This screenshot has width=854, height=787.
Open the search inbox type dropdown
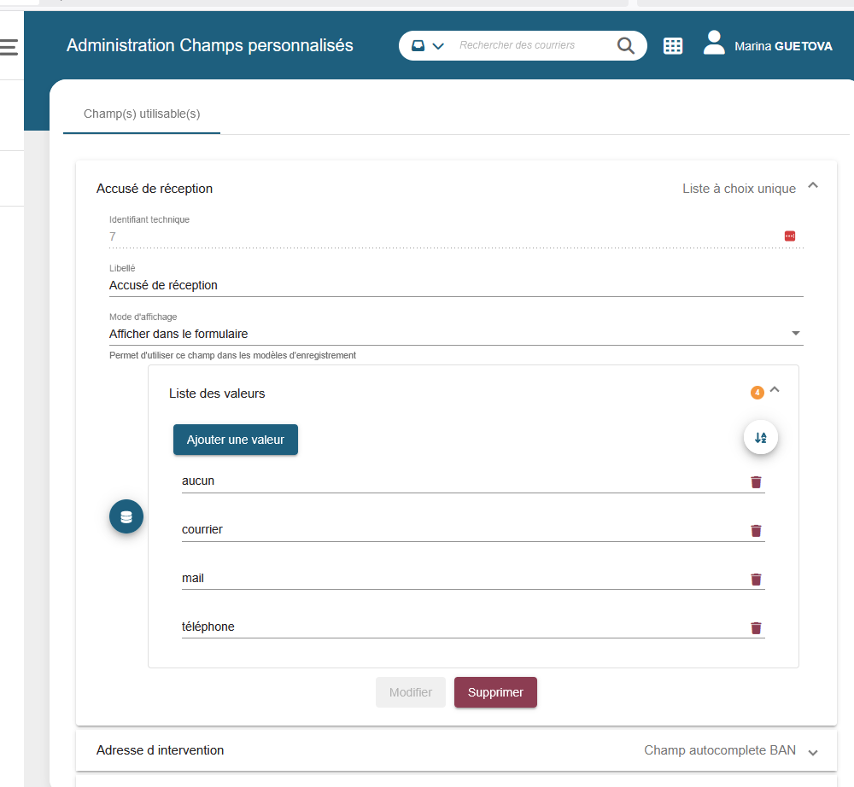pos(428,46)
